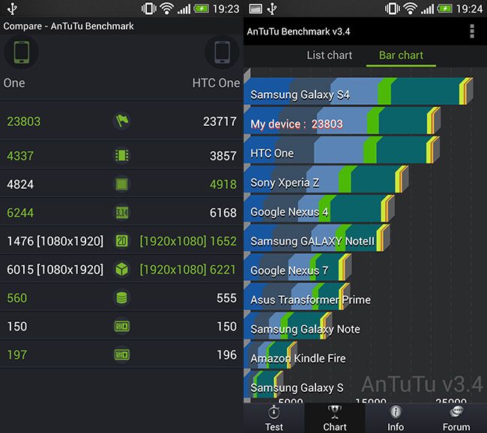This screenshot has width=487, height=433.
Task: Tap the 3D score [1920x1080] 6221
Action: pos(188,270)
